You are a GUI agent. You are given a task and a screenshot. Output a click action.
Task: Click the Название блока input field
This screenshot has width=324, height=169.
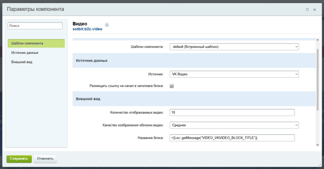(x=232, y=138)
